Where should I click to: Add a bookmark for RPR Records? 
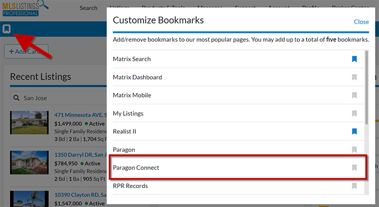pyautogui.click(x=354, y=186)
